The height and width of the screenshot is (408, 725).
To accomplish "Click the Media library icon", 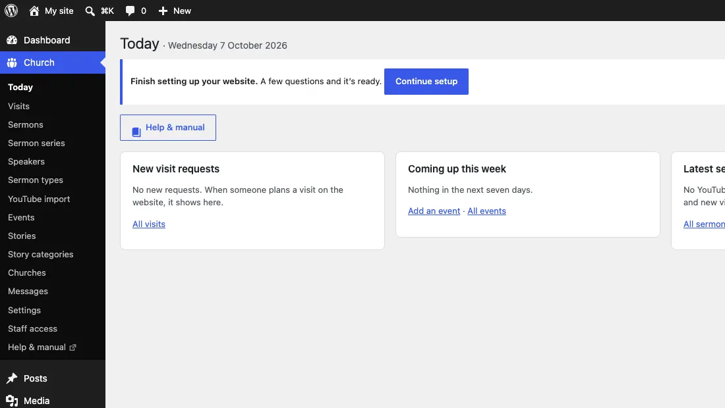I will tap(12, 401).
